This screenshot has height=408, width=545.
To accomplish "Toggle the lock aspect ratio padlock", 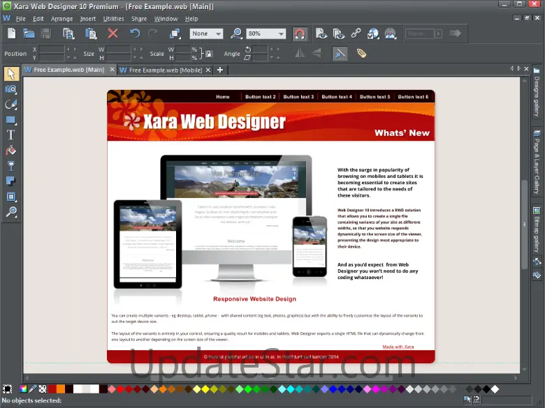I will (x=208, y=54).
